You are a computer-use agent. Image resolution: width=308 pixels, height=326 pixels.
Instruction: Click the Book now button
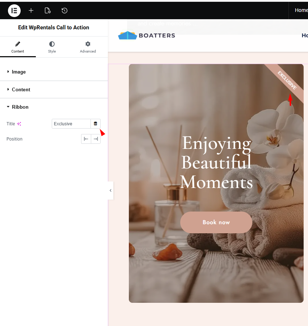click(216, 222)
